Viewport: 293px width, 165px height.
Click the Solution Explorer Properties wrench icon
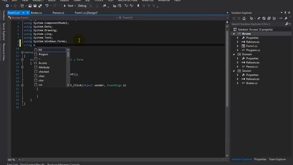pos(286,18)
